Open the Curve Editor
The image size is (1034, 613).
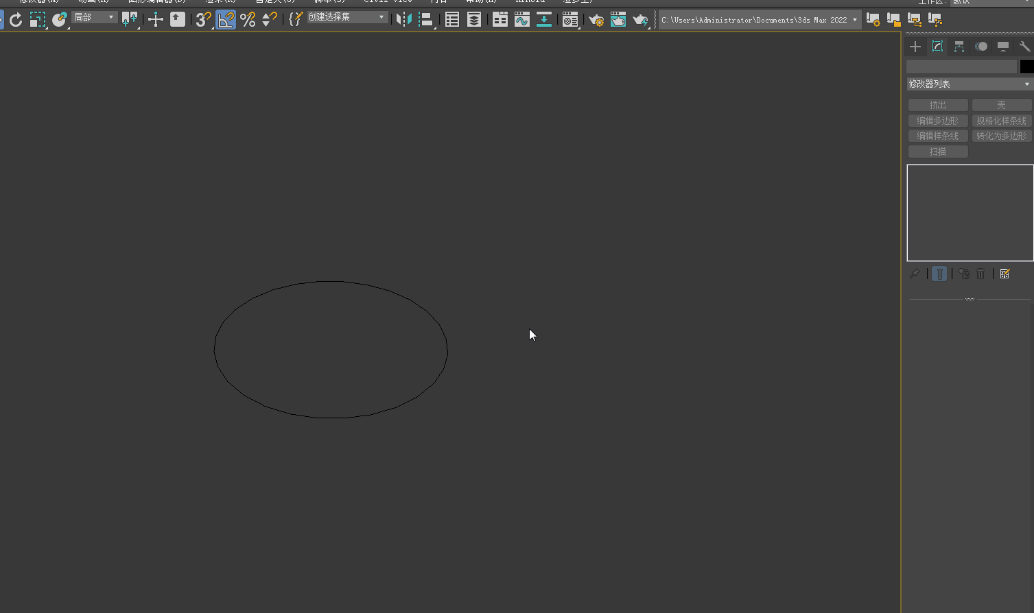pos(522,20)
